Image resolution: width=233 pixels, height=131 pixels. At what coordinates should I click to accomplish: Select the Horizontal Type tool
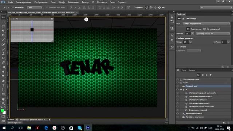coord(3,86)
